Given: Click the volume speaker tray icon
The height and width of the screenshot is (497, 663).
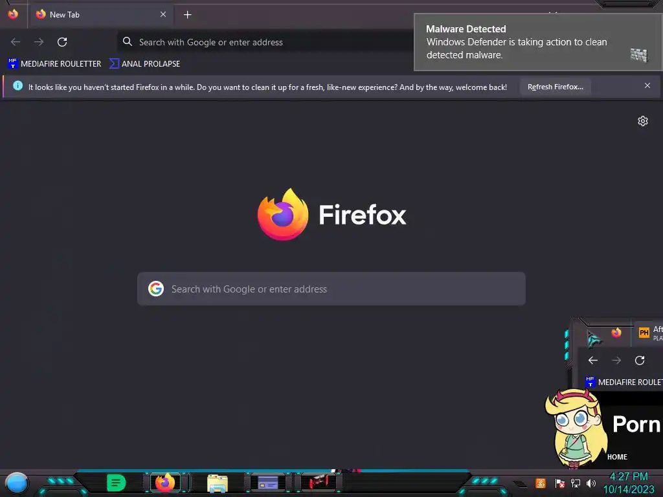Looking at the screenshot, I should point(590,483).
